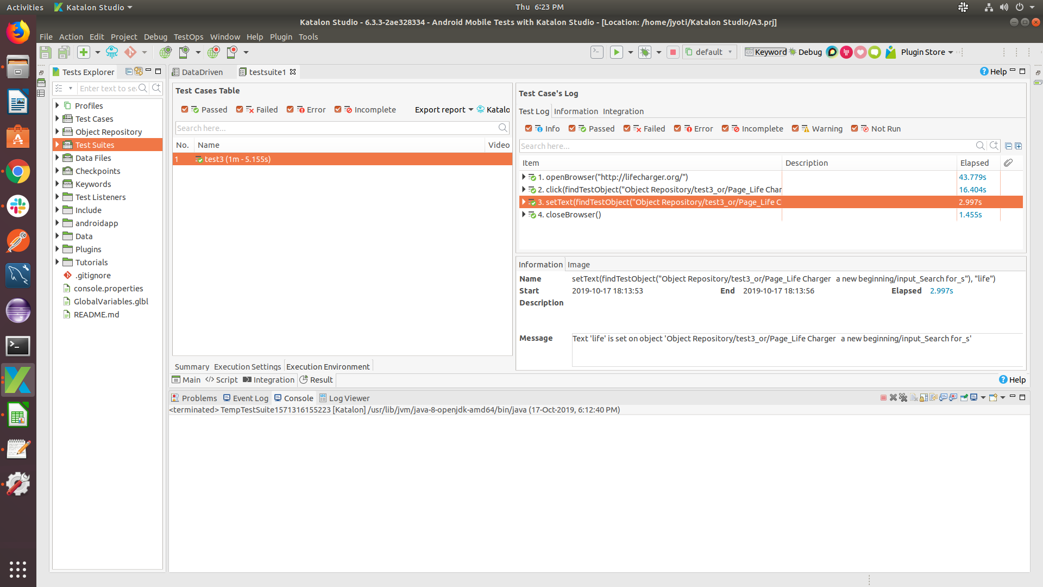
Task: Click the Record Mobile icon
Action: (233, 52)
